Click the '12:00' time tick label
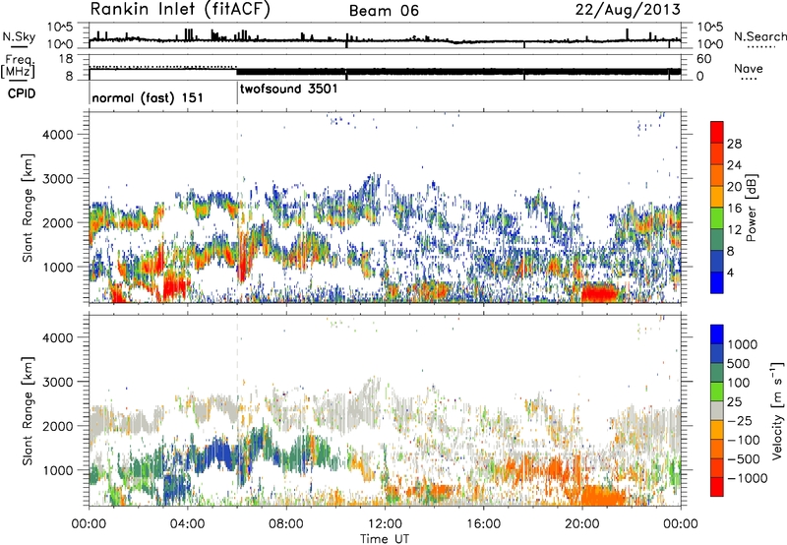This screenshot has height=545, width=787. click(x=385, y=524)
